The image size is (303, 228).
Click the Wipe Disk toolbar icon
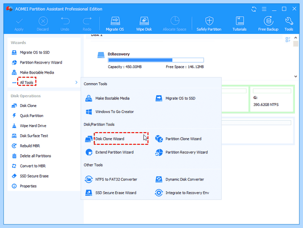click(x=144, y=21)
